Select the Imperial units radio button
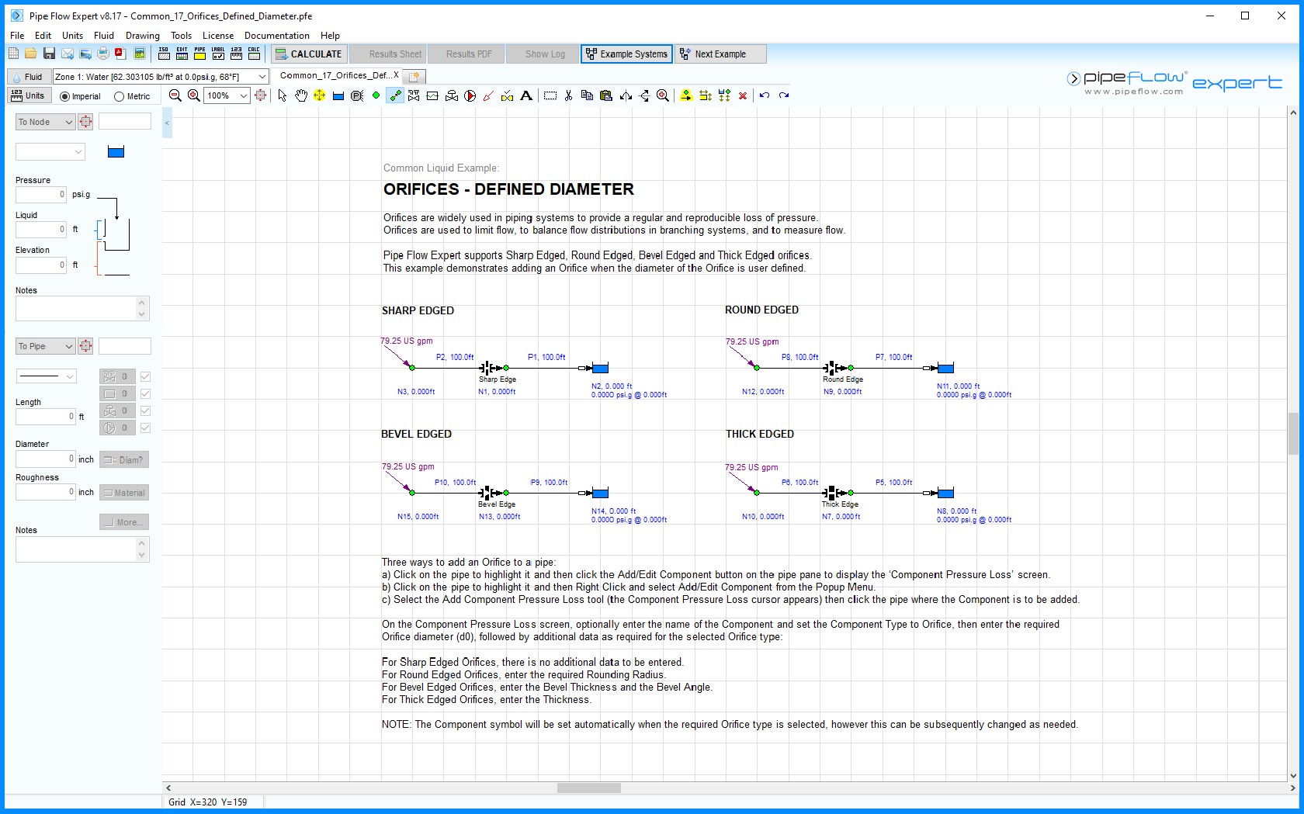Viewport: 1304px width, 814px height. [x=65, y=96]
